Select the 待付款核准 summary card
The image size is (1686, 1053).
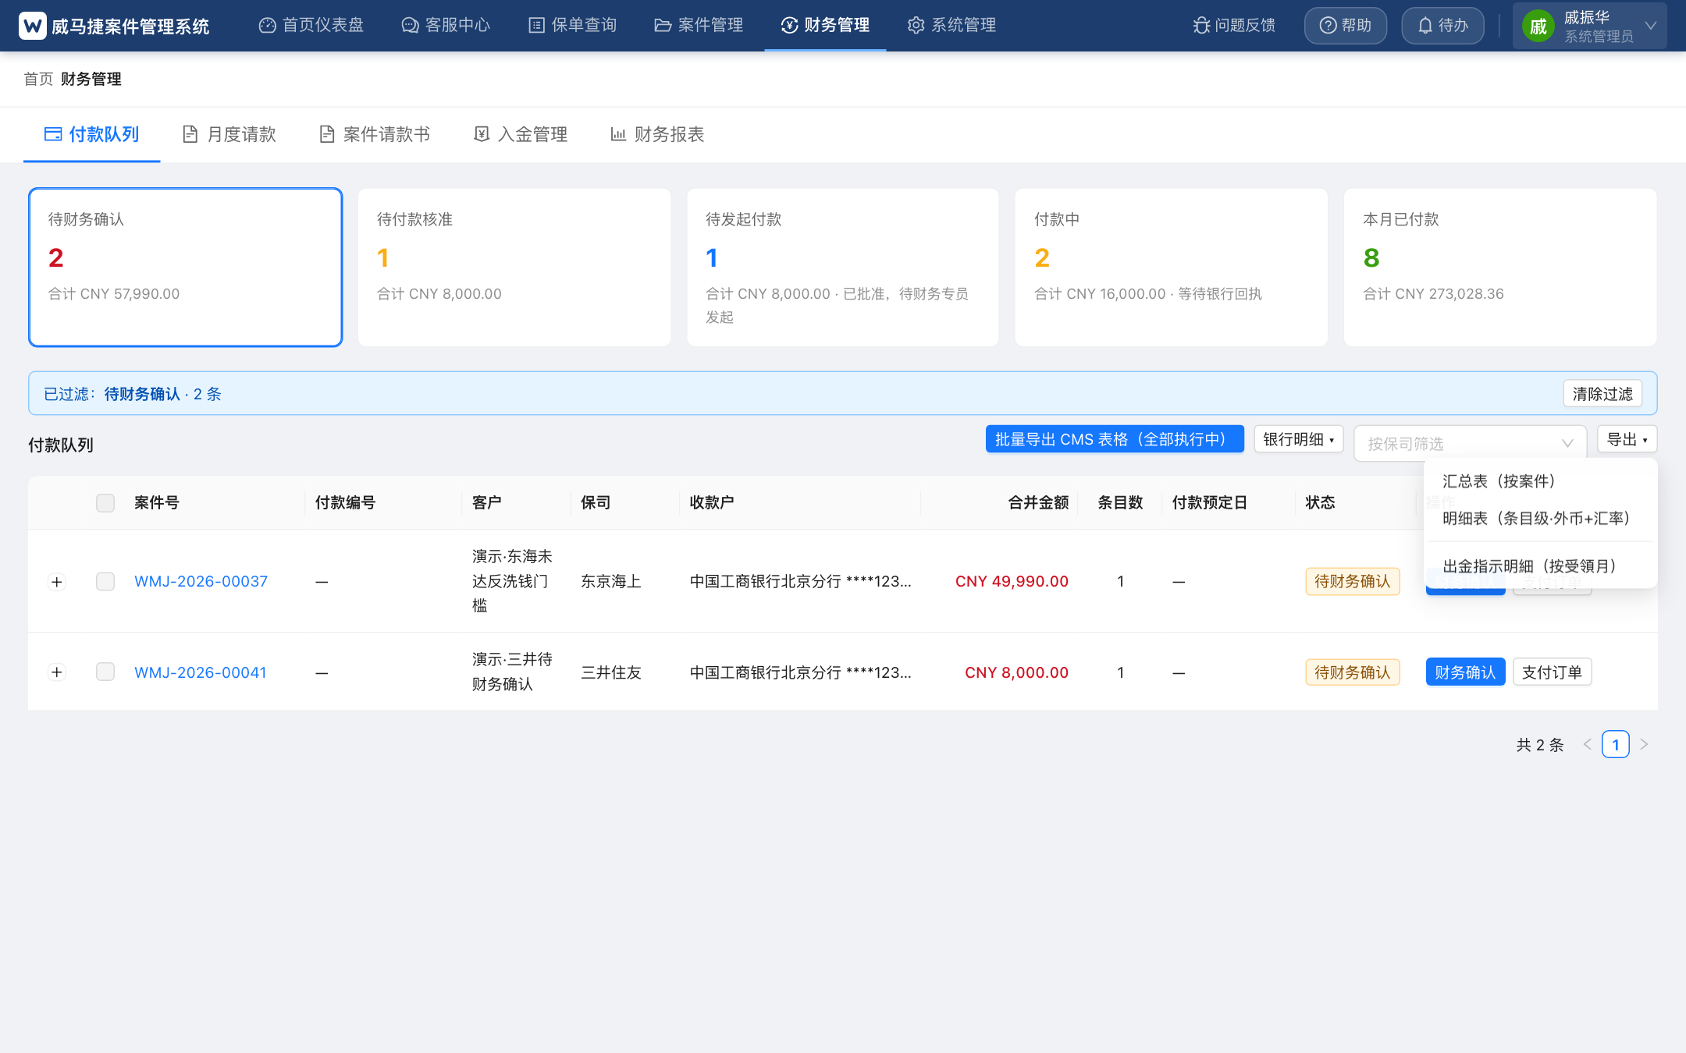pyautogui.click(x=514, y=268)
